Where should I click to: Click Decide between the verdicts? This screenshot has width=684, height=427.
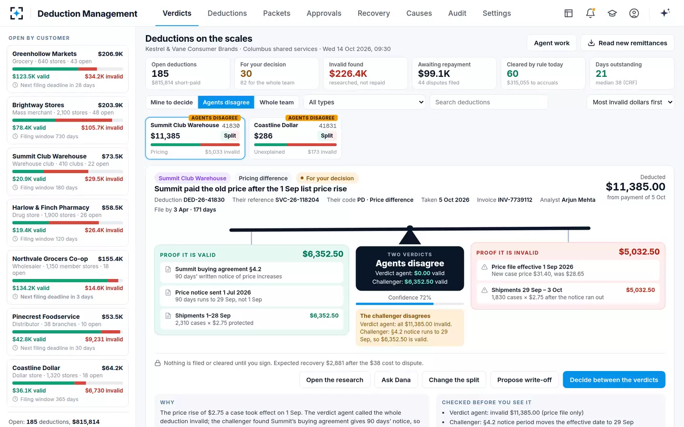point(614,380)
